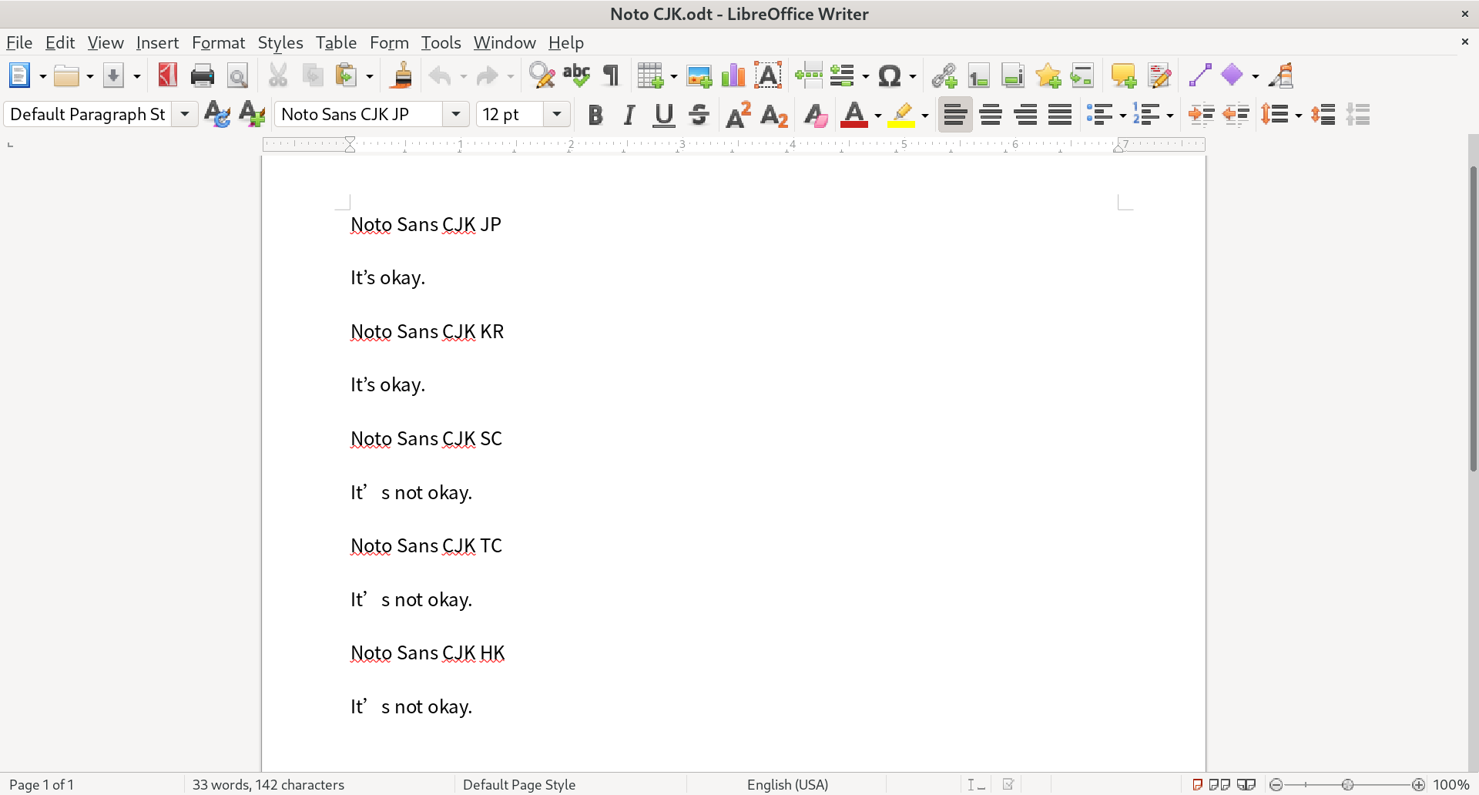Click the Print icon
This screenshot has height=795, width=1479.
tap(202, 75)
